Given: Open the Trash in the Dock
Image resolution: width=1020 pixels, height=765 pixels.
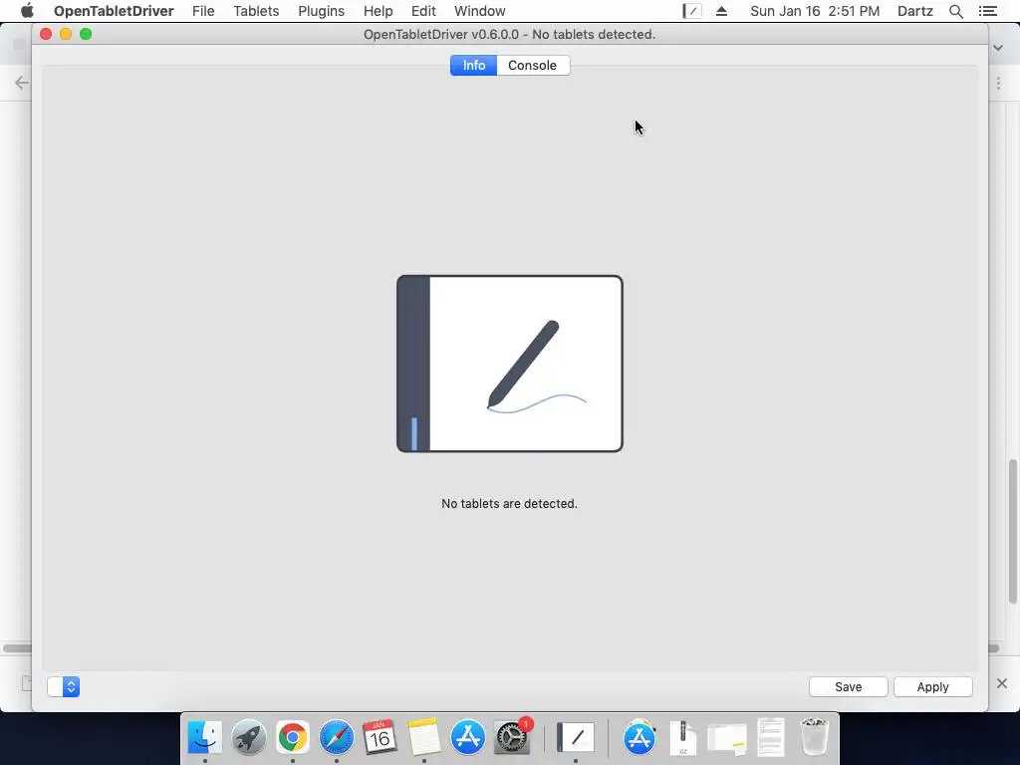Looking at the screenshot, I should tap(814, 737).
